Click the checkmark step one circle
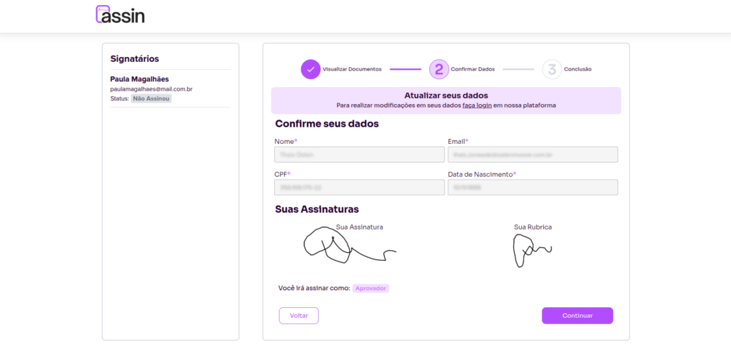731x362 pixels. click(311, 69)
